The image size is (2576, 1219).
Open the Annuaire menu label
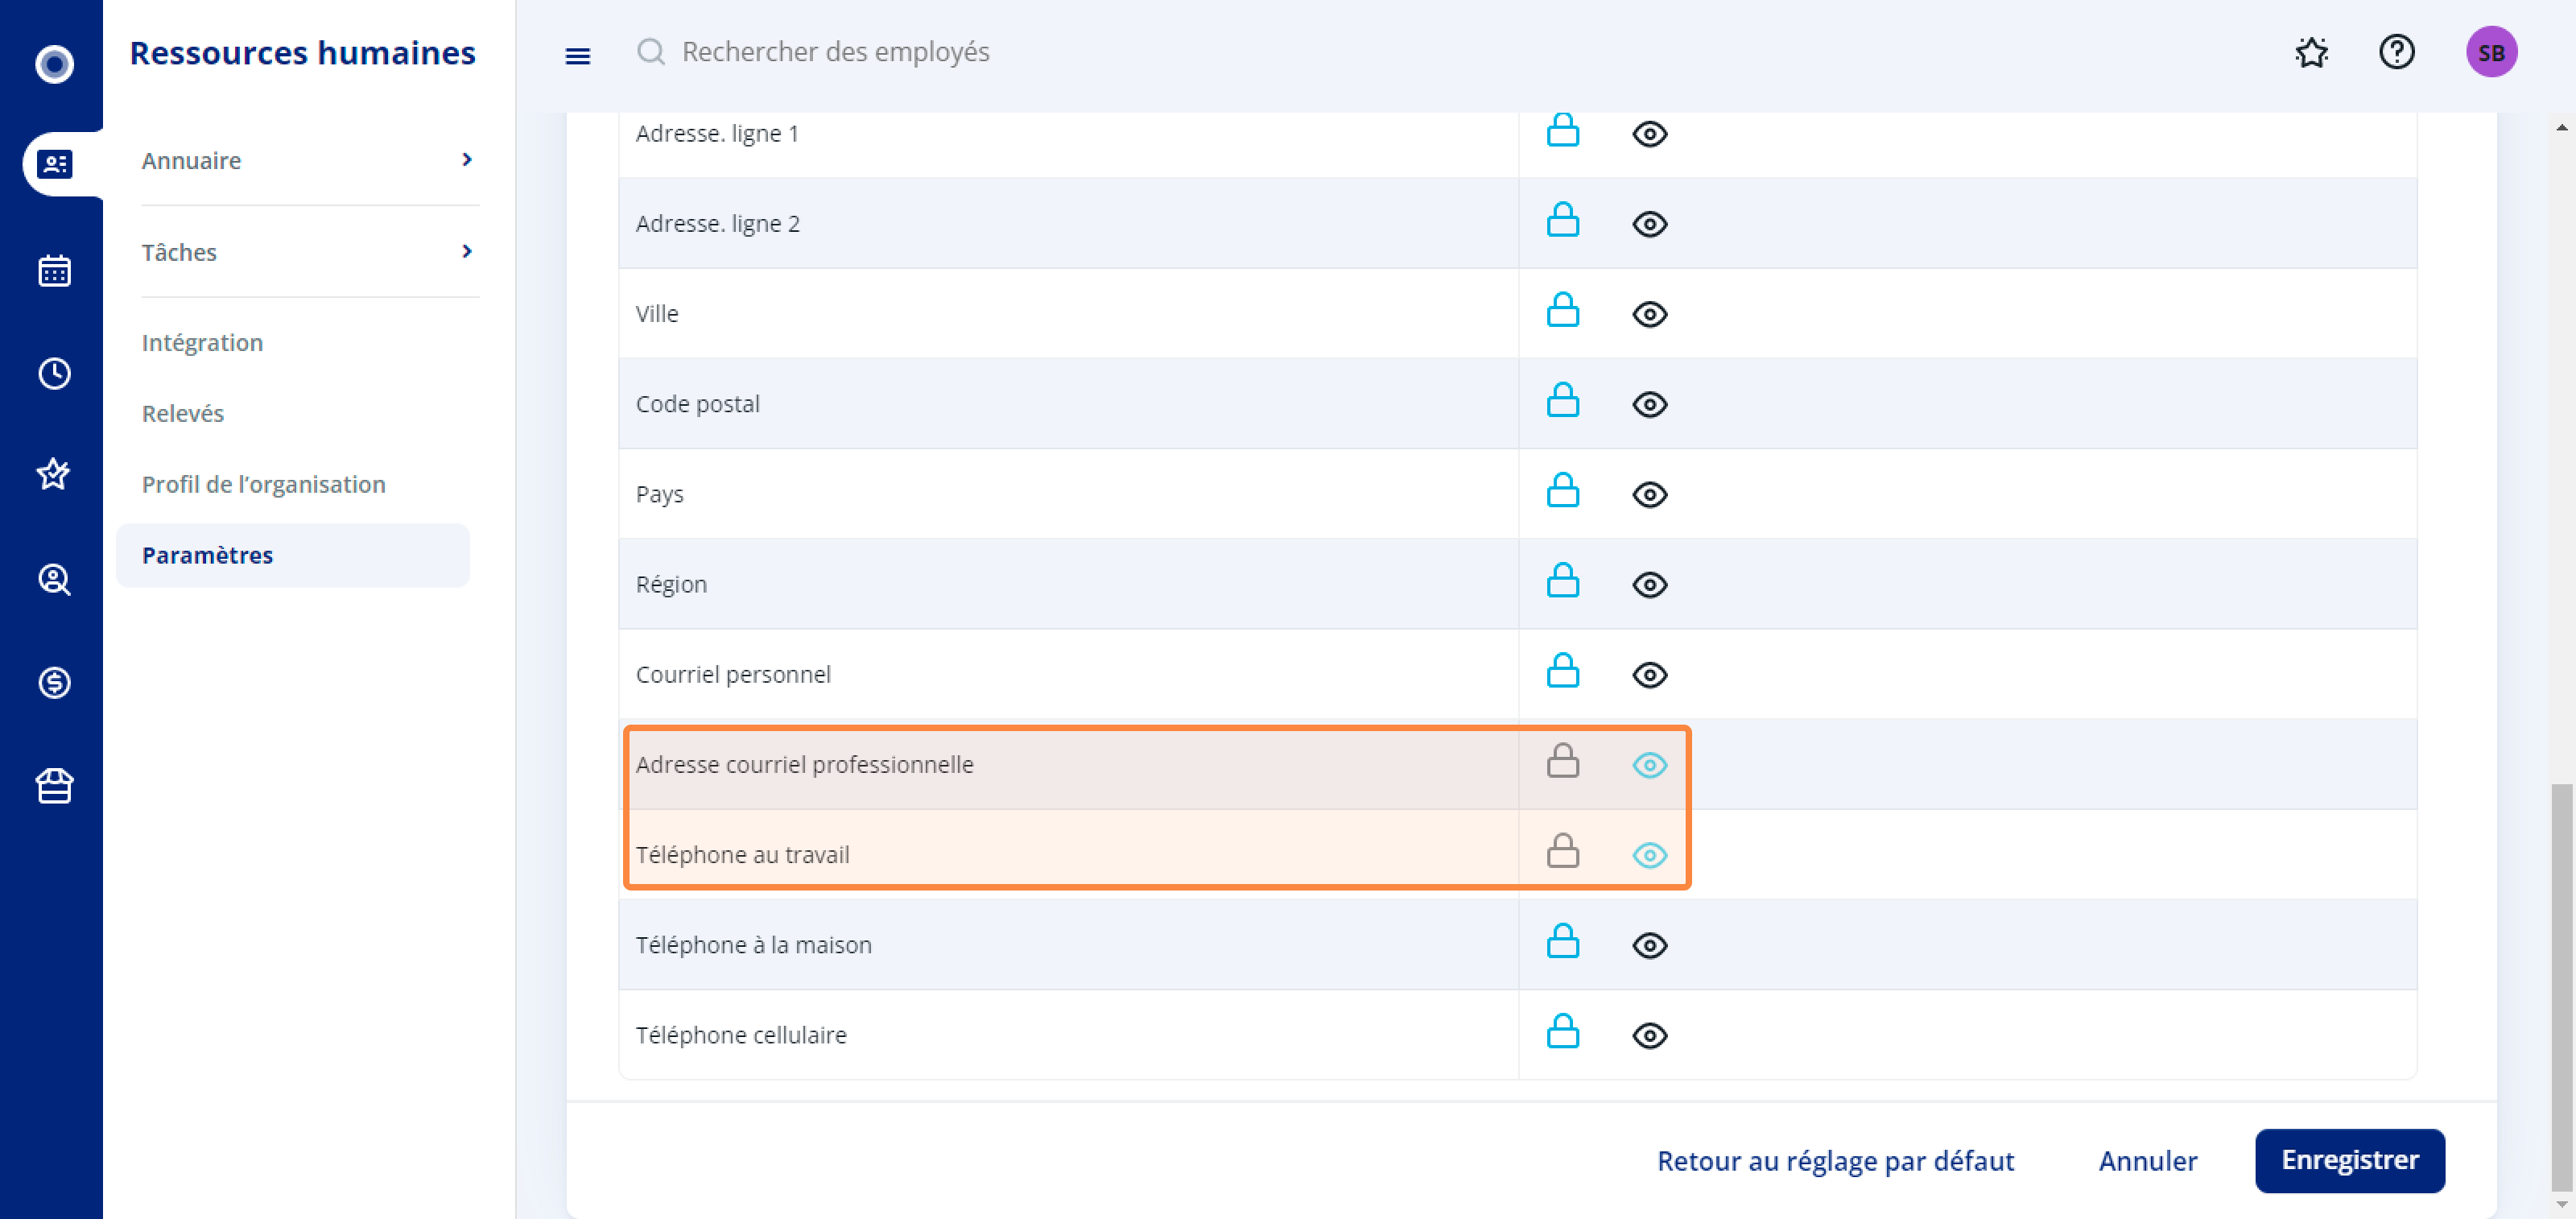191,160
